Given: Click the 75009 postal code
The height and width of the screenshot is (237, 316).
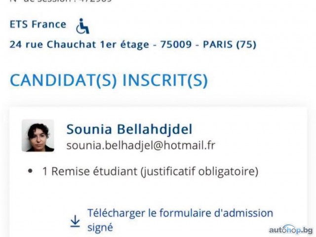Looking at the screenshot, I should [x=176, y=44].
